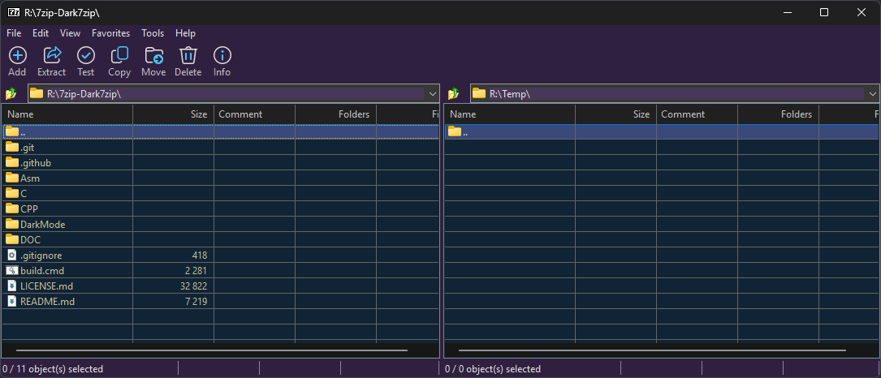881x378 pixels.
Task: Click the 418 size value
Action: [200, 255]
